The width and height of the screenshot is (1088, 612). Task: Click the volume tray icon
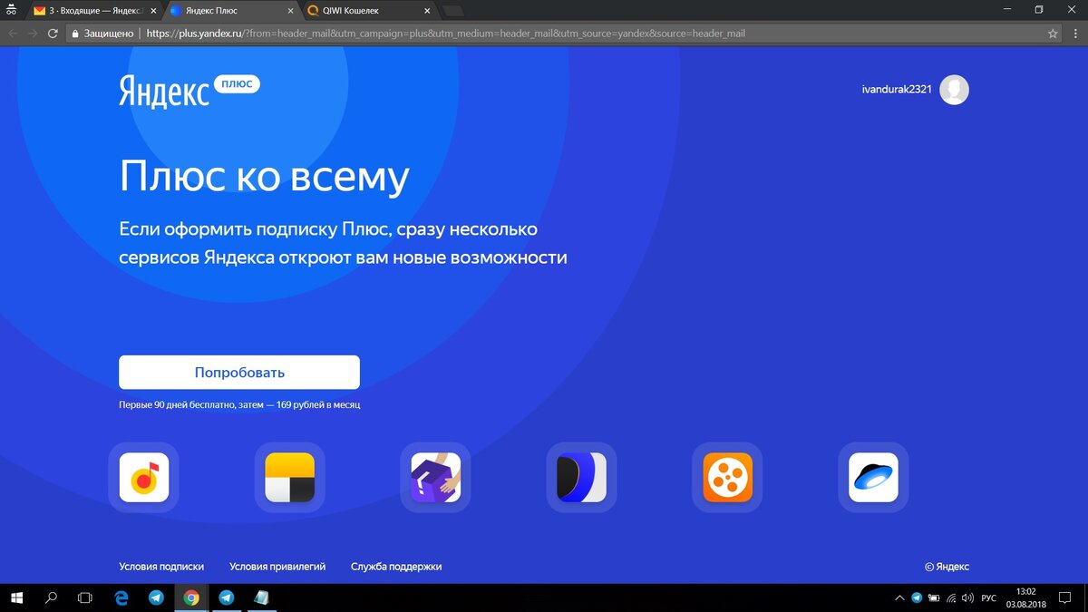click(967, 598)
